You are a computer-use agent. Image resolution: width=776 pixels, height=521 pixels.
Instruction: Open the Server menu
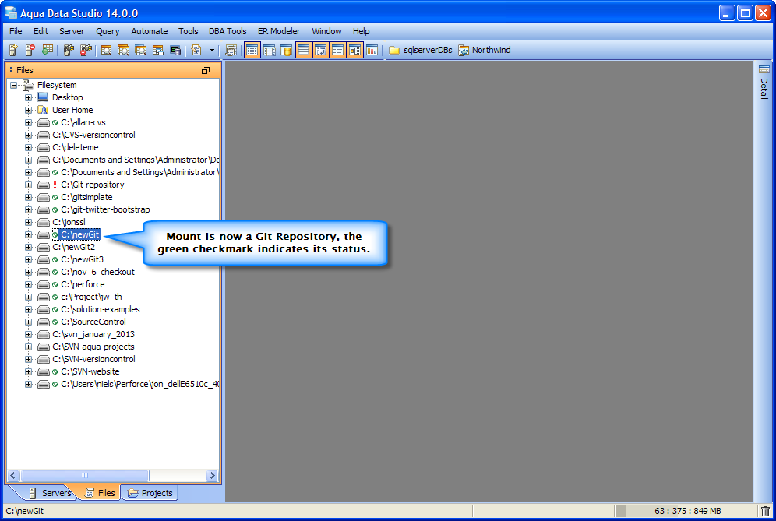point(72,31)
